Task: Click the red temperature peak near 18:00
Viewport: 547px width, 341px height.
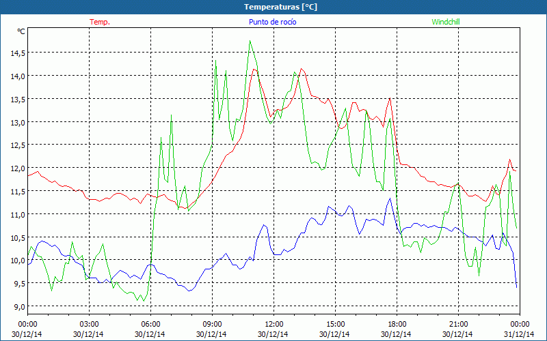Action: click(x=390, y=98)
